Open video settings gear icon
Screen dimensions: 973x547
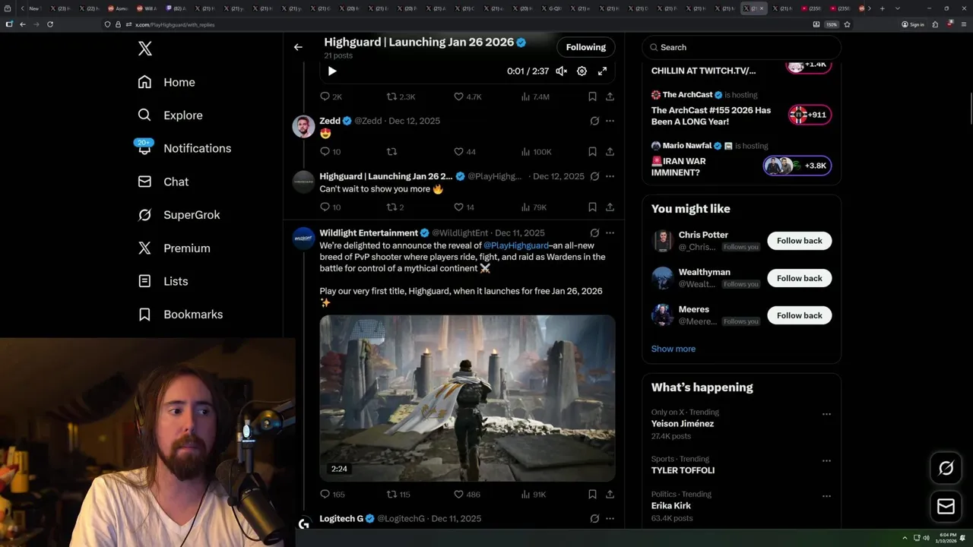pyautogui.click(x=582, y=71)
